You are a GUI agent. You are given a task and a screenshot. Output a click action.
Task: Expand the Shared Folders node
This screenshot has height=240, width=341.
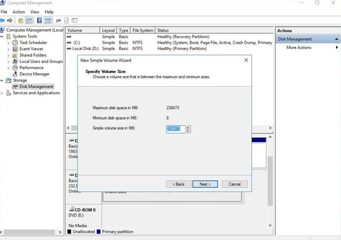pyautogui.click(x=8, y=55)
